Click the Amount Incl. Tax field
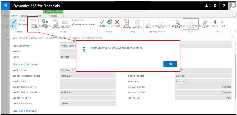 coord(203,92)
